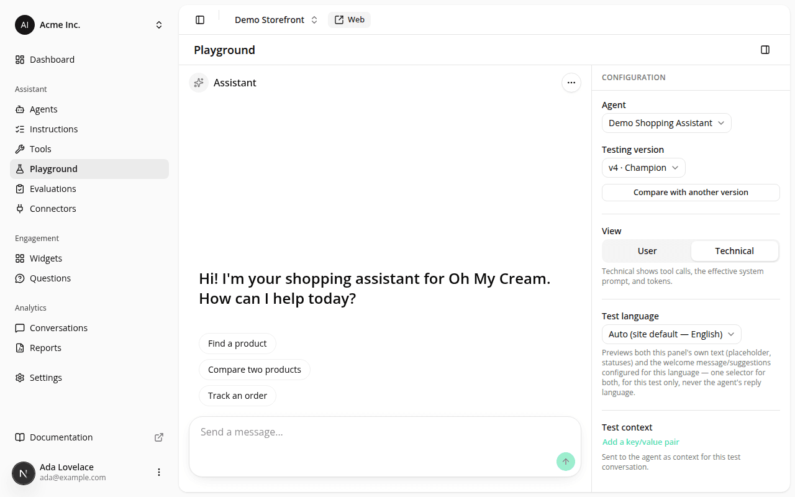Click the Assistant sparkle avatar icon
This screenshot has width=795, height=497.
[199, 83]
